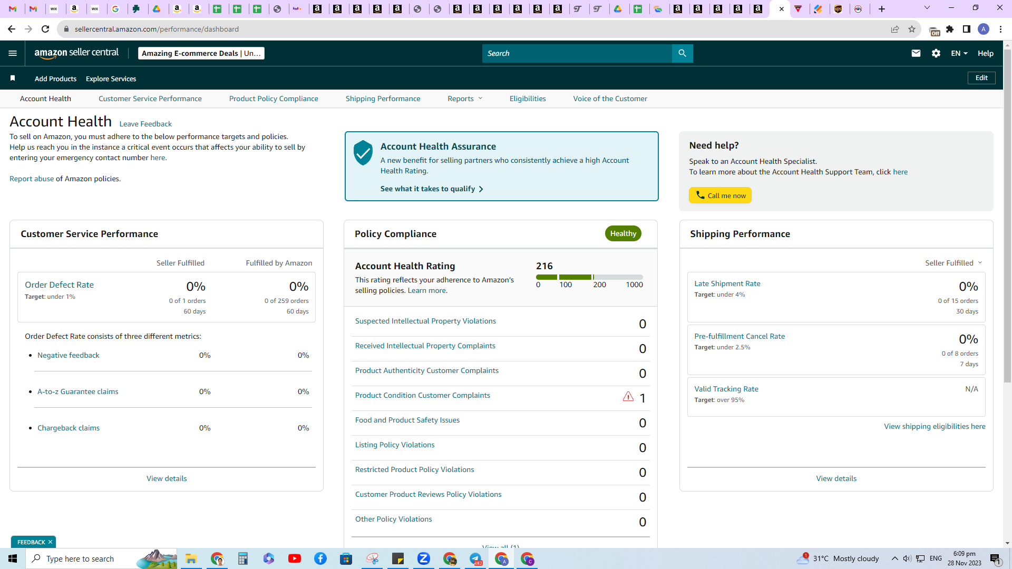Show hidden system tray icons
The height and width of the screenshot is (569, 1012).
(x=895, y=558)
